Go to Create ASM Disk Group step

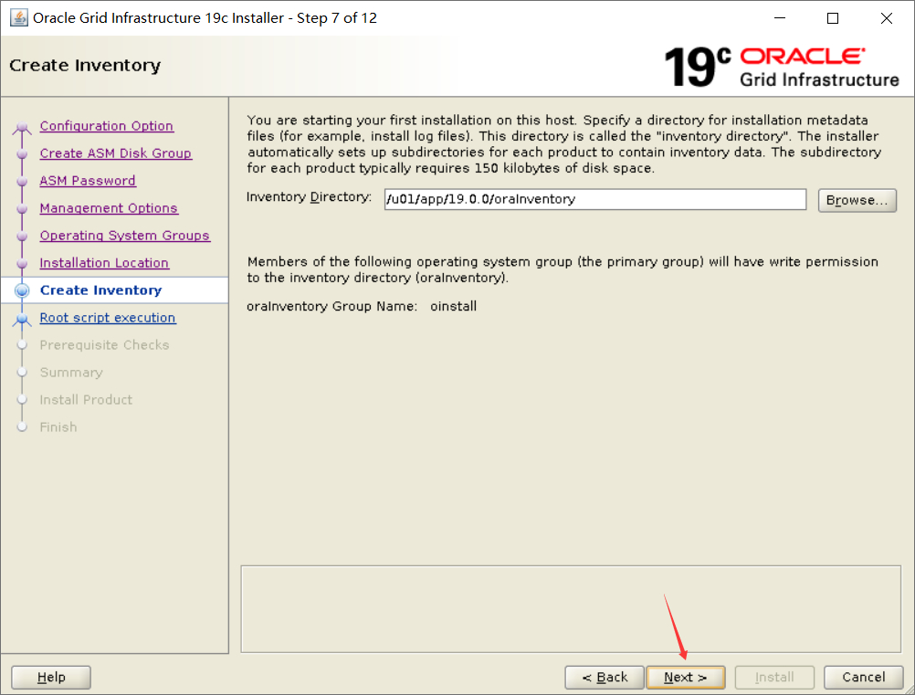pyautogui.click(x=116, y=153)
